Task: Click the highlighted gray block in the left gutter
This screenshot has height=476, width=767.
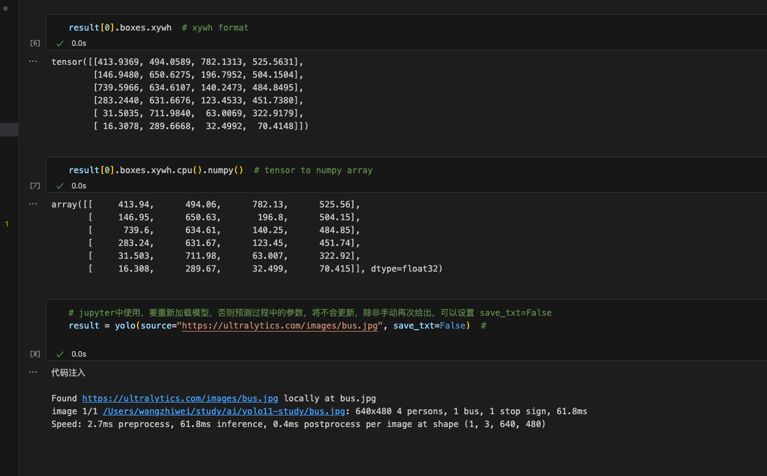Action: click(x=9, y=130)
